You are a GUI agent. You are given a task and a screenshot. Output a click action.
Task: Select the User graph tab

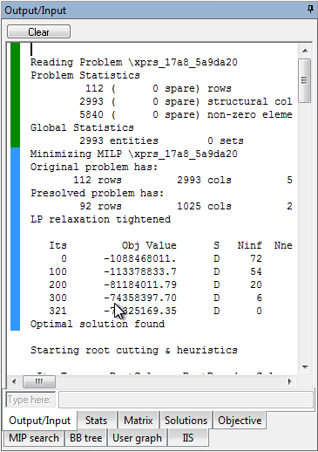pyautogui.click(x=137, y=438)
